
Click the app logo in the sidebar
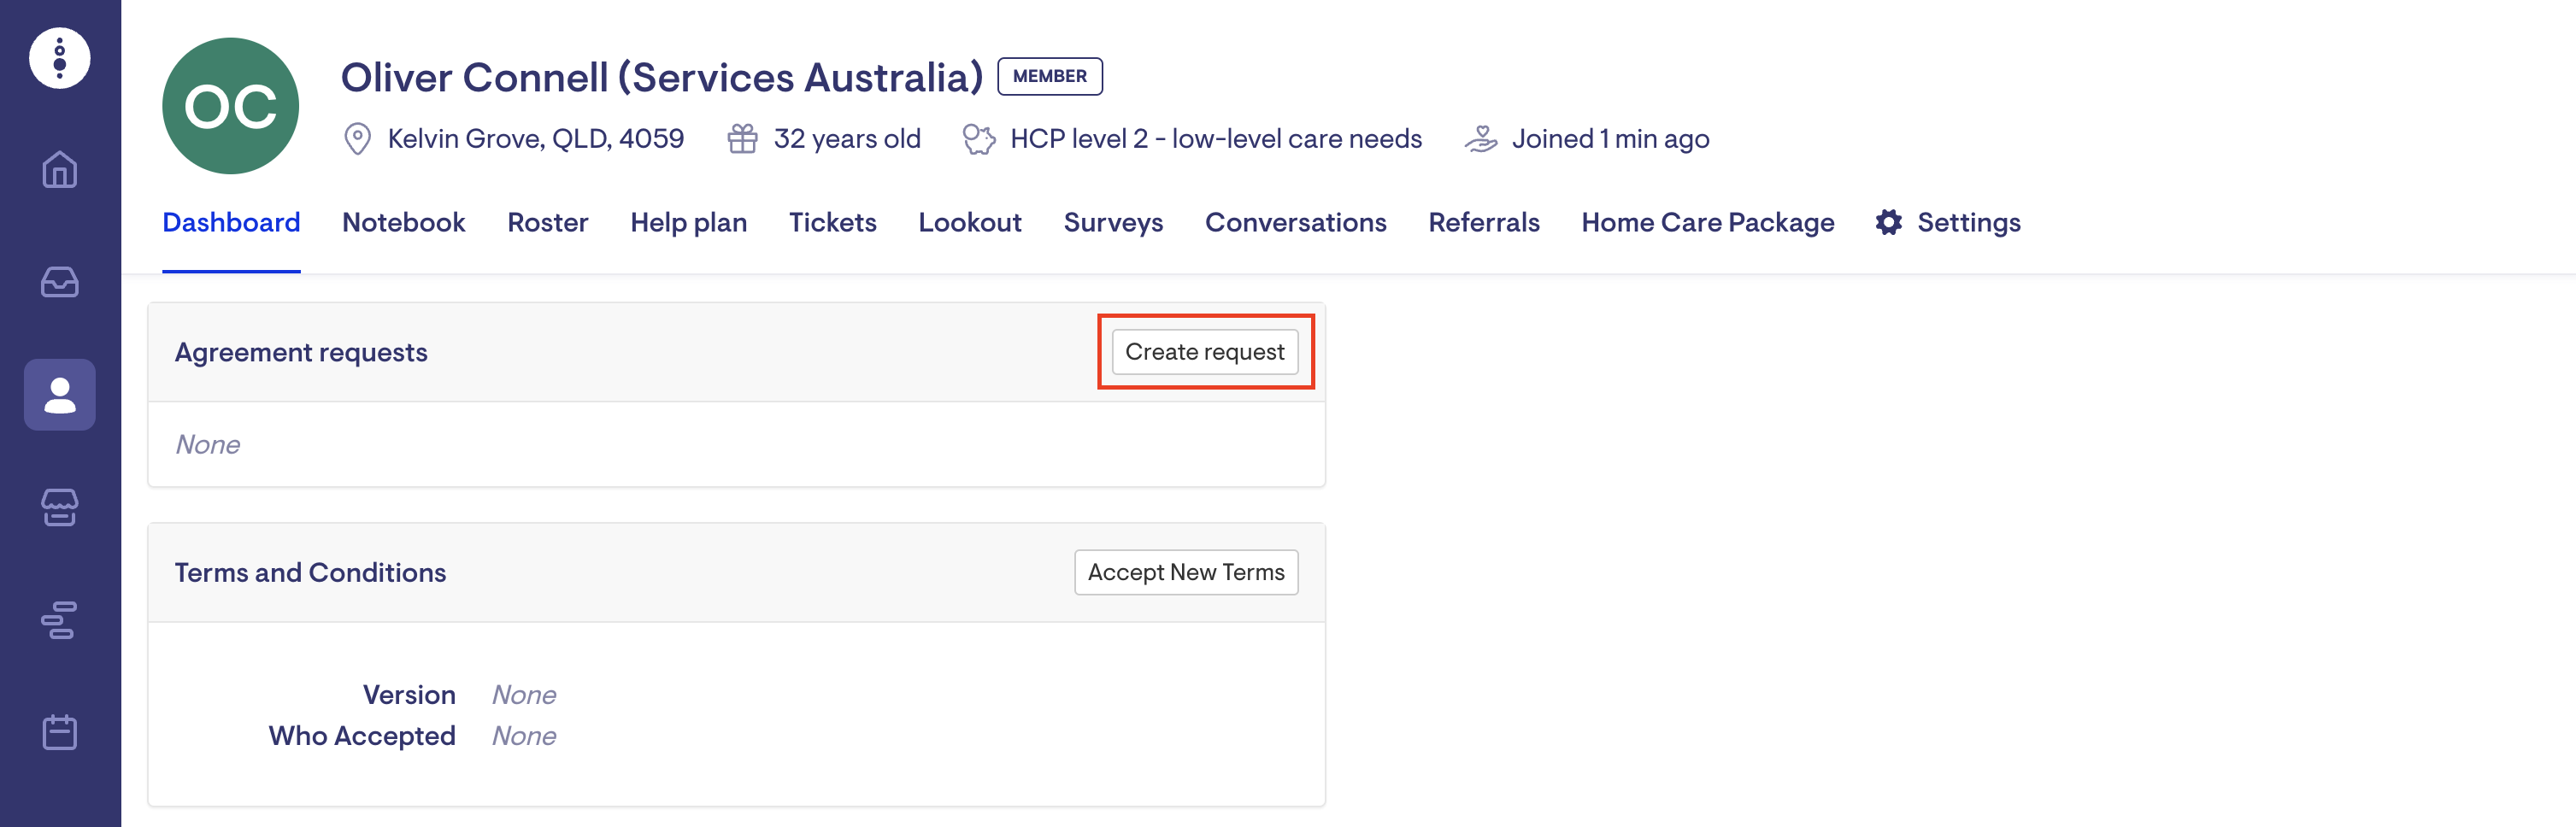point(59,58)
